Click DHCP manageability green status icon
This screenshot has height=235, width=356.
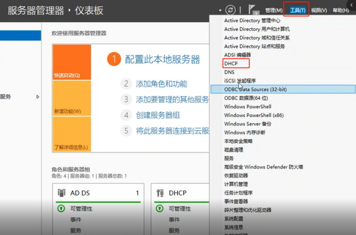tap(159, 208)
